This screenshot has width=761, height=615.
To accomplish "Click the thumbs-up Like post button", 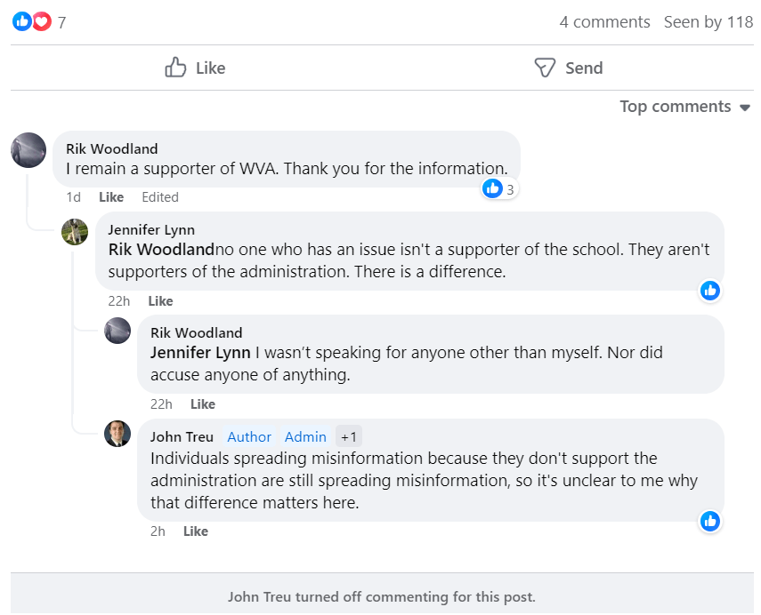I will (x=196, y=68).
